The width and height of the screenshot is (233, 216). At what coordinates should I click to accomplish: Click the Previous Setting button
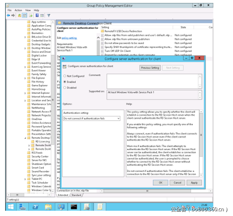coord(150,68)
